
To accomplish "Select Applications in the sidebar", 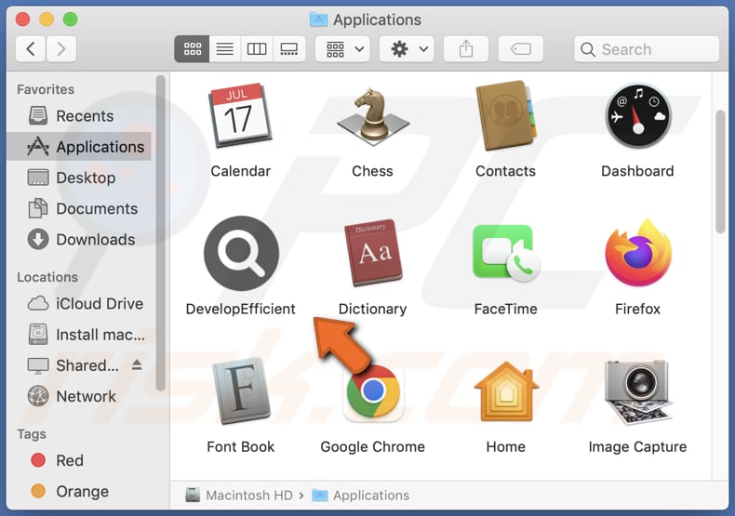I will pos(79,147).
